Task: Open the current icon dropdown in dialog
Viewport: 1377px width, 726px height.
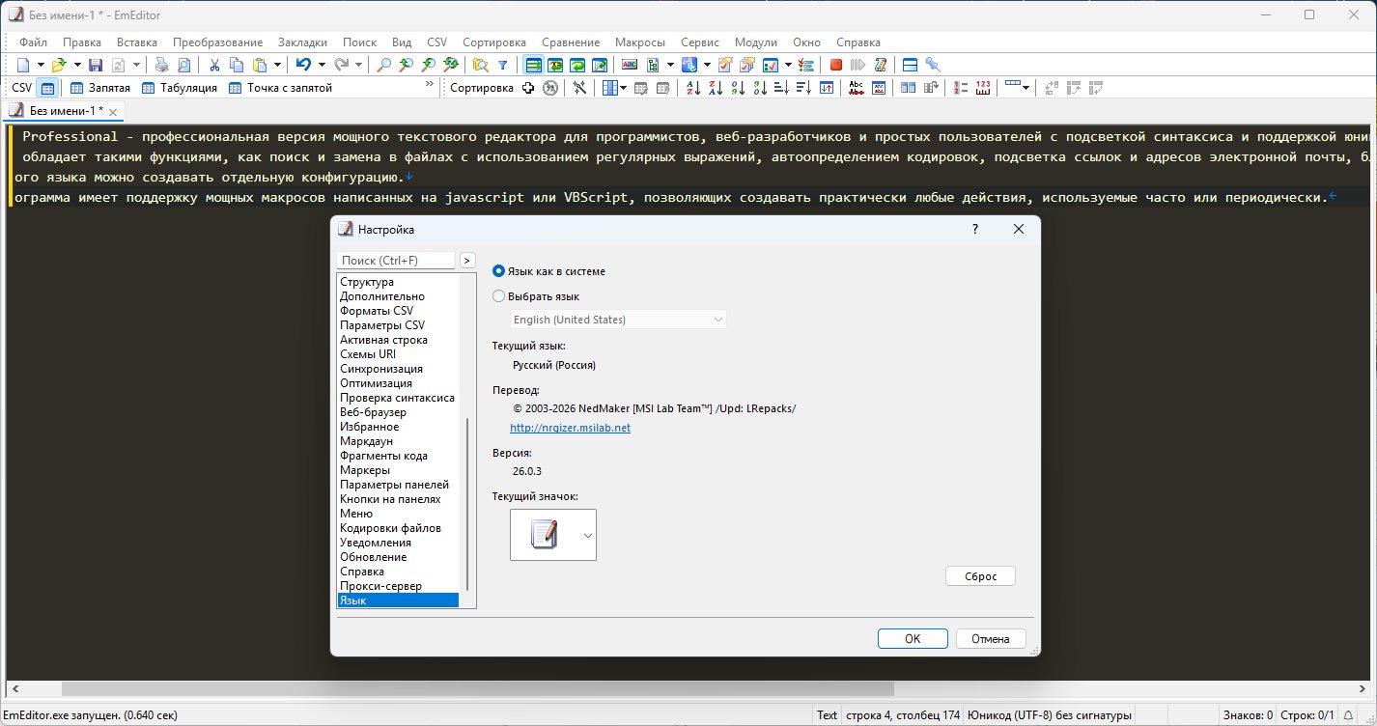Action: tap(587, 535)
